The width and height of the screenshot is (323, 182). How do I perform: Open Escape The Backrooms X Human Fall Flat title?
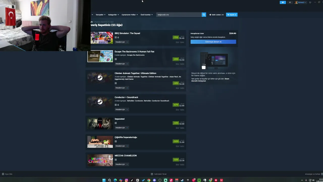point(134,52)
